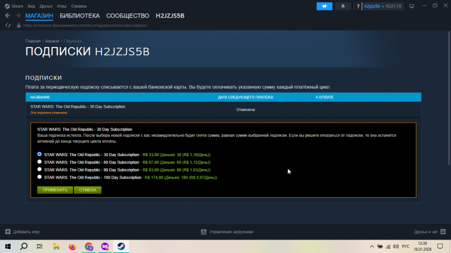Expand hidden system tray icons
This screenshot has width=451, height=253.
point(372,247)
